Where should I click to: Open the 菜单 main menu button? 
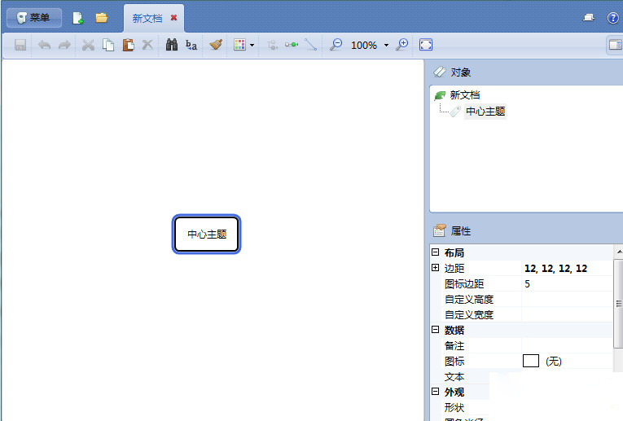click(x=34, y=18)
